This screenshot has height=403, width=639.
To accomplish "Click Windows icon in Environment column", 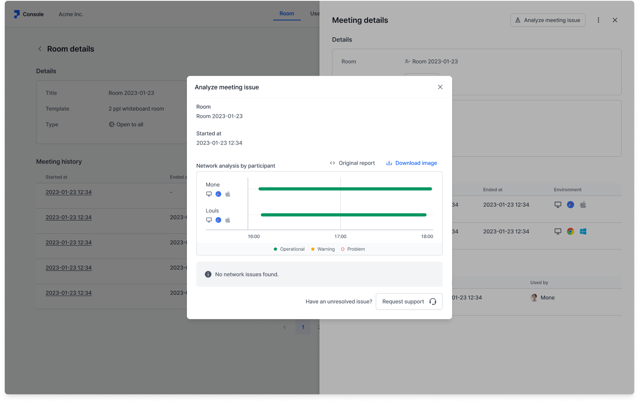I will [x=583, y=232].
